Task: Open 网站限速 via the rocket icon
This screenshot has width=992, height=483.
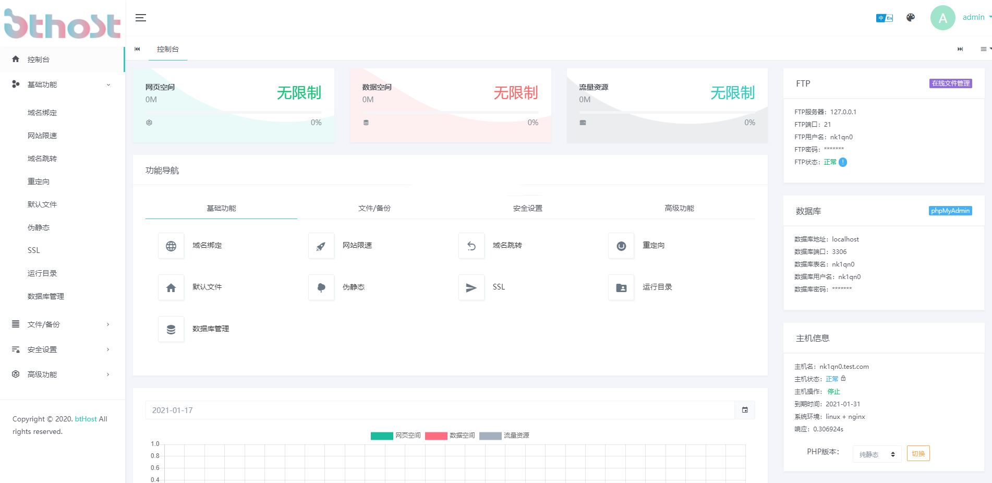Action: click(321, 246)
